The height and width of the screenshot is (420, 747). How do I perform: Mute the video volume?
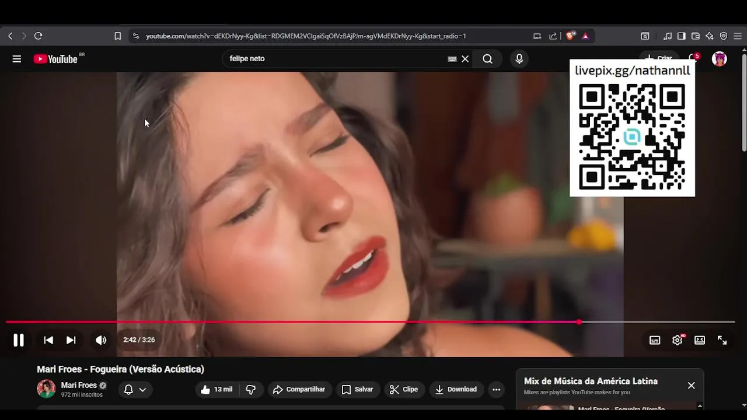pyautogui.click(x=101, y=340)
